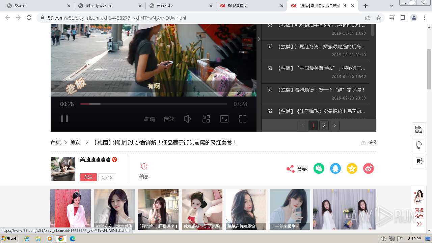Open live thumbnail 限你3秒，赶紧进来
The width and height of the screenshot is (432, 243).
click(x=158, y=209)
